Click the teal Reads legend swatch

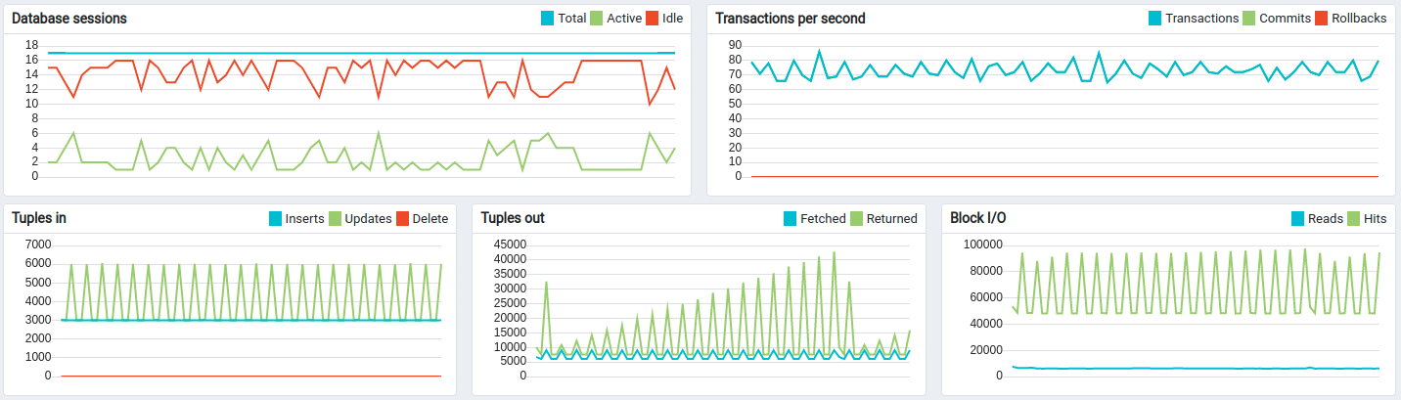click(1298, 218)
